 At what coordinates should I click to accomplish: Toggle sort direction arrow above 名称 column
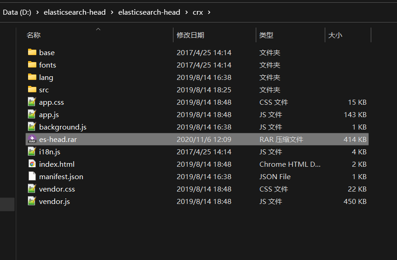(x=98, y=29)
